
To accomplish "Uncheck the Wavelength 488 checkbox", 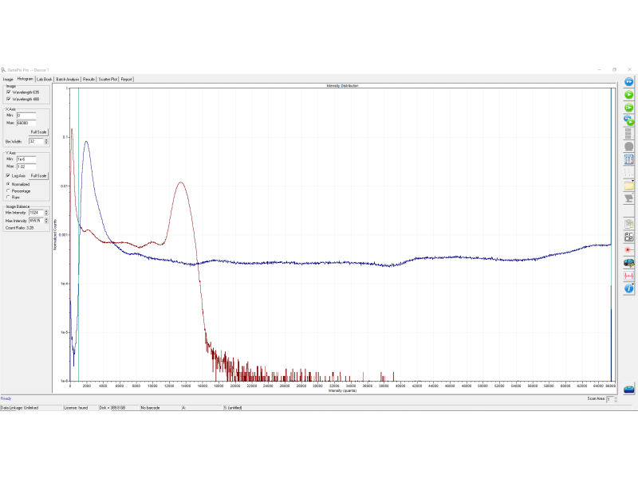I will [8, 99].
